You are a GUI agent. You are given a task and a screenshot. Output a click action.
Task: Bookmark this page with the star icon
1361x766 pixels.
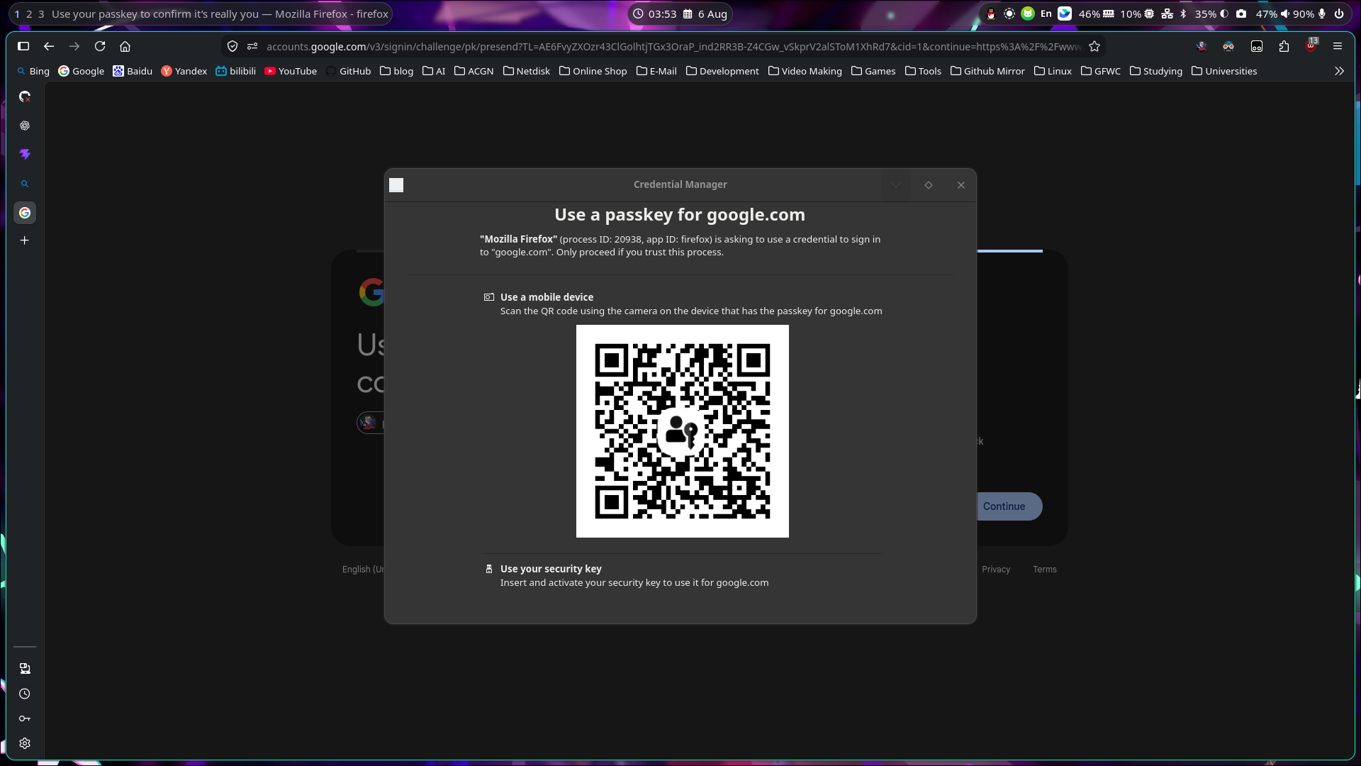(1094, 46)
